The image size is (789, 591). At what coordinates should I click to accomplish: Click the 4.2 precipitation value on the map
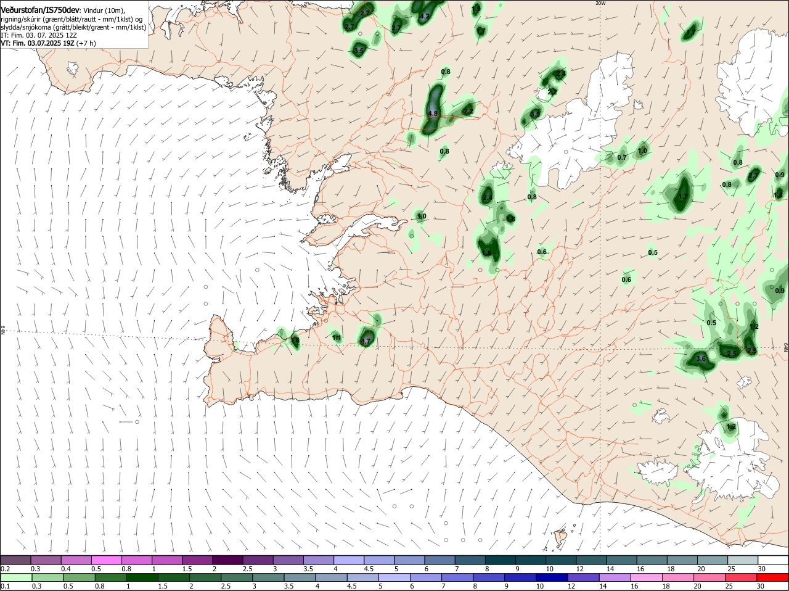coord(424,17)
